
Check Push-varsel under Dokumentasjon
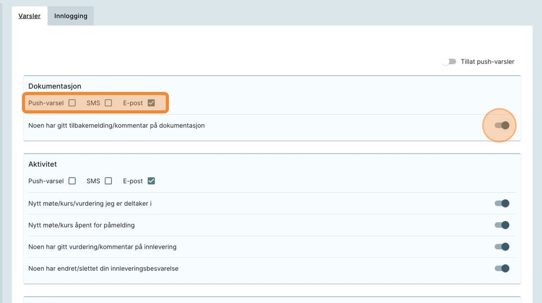tap(72, 103)
